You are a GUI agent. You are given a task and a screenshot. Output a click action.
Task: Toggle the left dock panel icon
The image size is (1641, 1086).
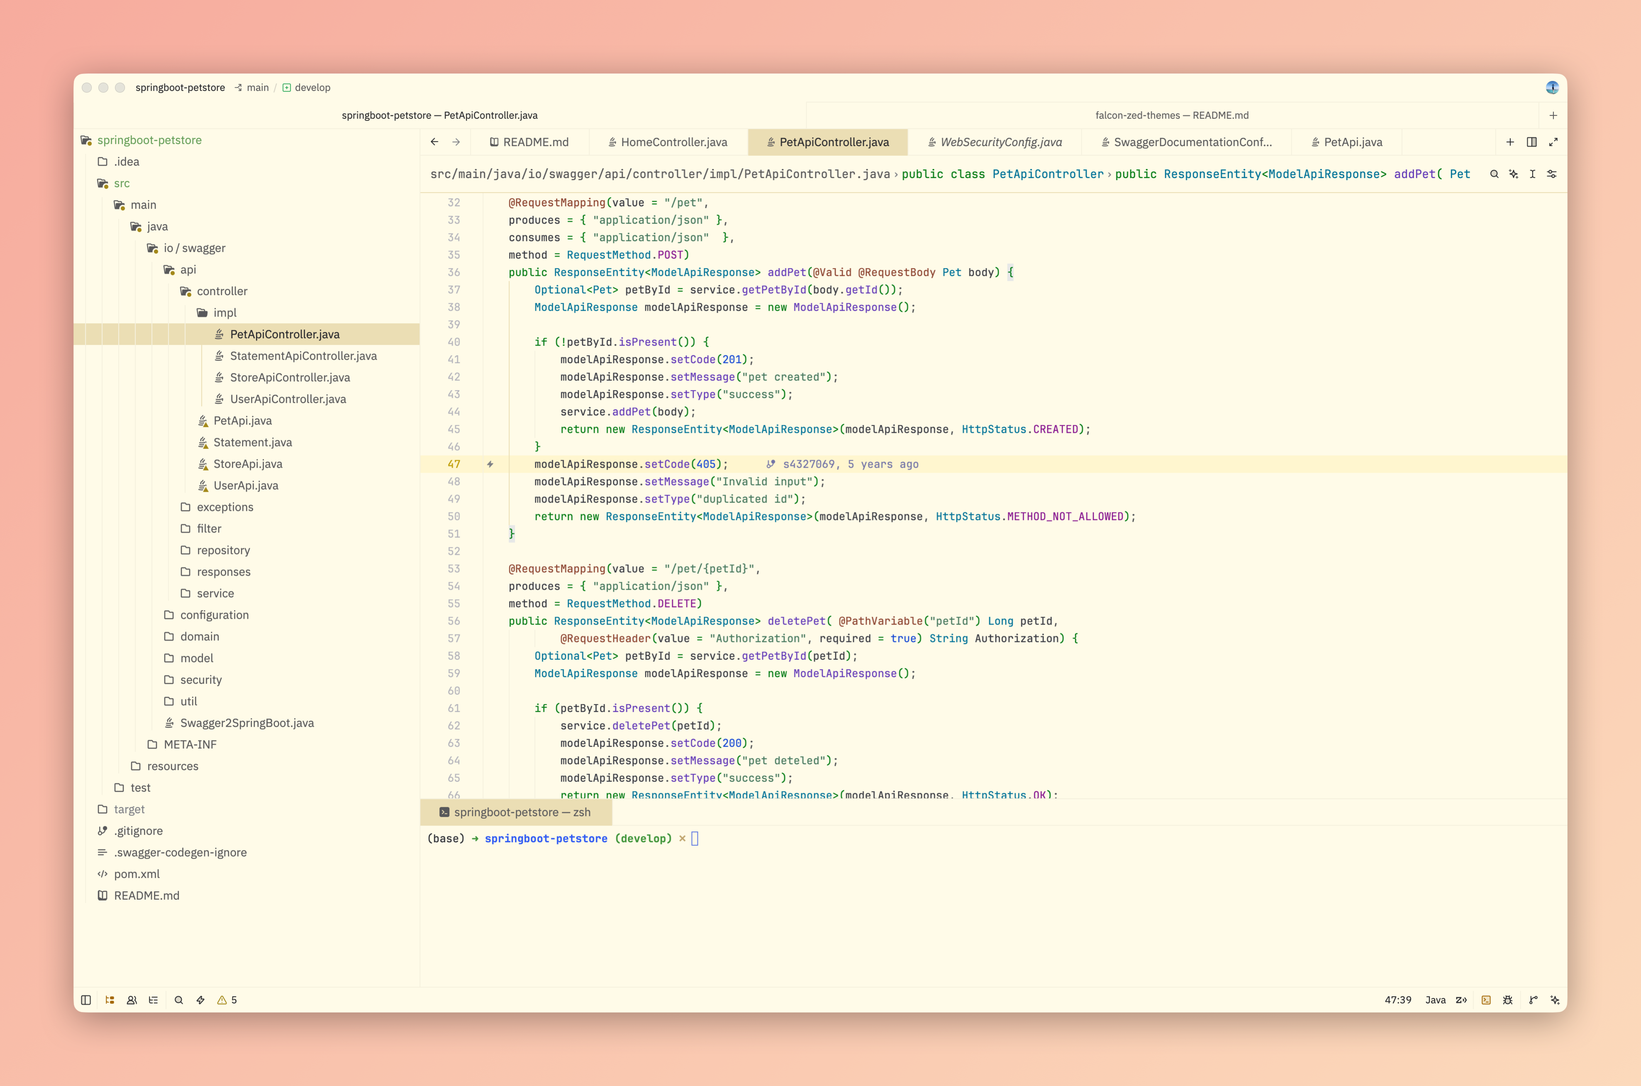[x=86, y=999]
